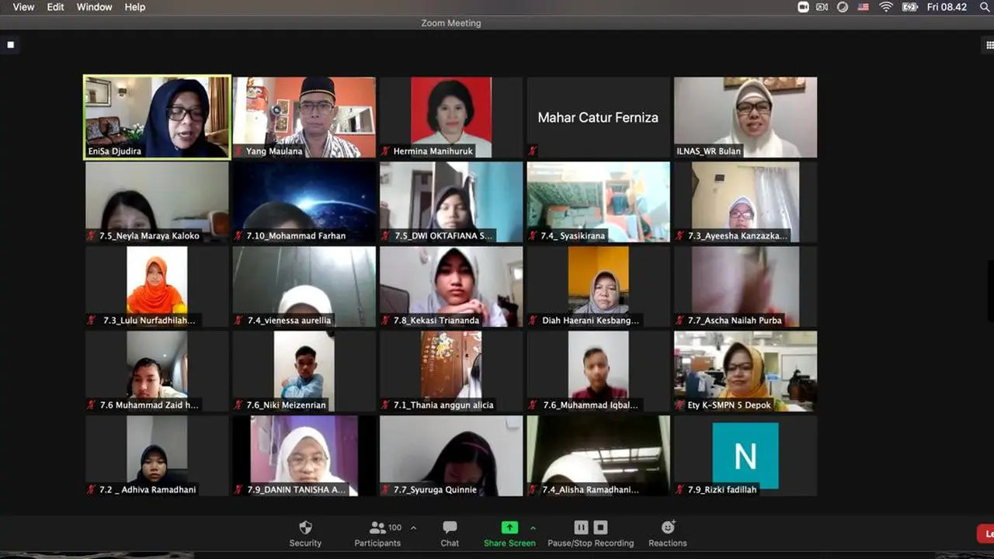Select the 7.6 Muhammad Zaid video tile
Viewport: 994px width, 559px height.
(x=157, y=371)
